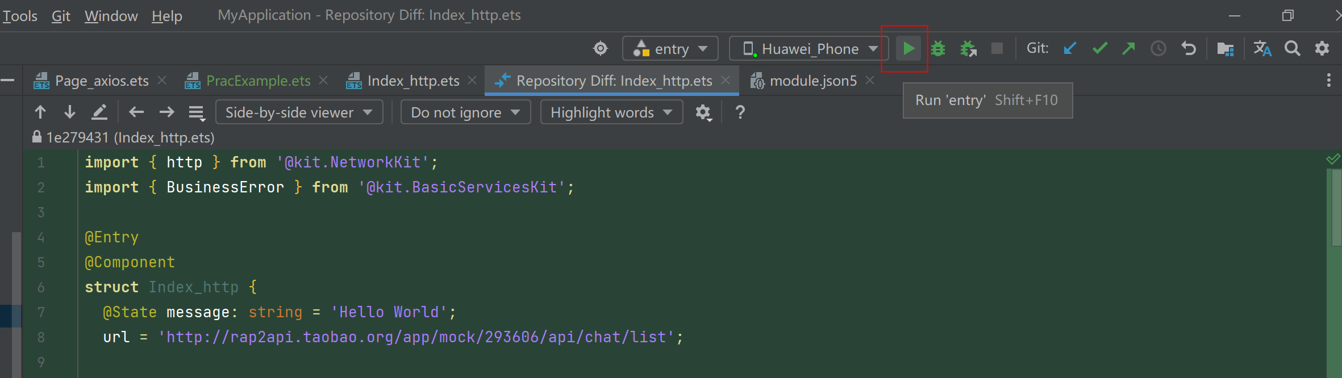Open IDE settings gear in the toolbar
This screenshot has width=1342, height=378.
[1322, 48]
